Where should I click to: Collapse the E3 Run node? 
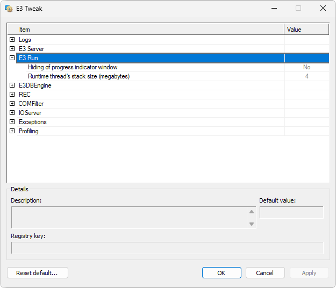[x=12, y=58]
